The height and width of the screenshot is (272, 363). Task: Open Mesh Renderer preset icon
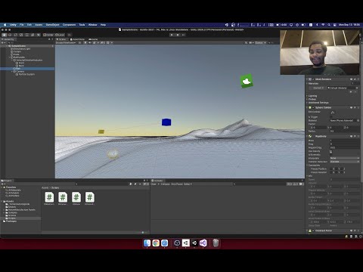tap(355, 79)
